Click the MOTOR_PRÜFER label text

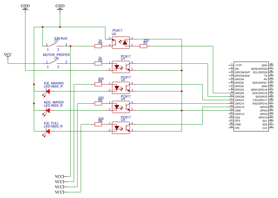click(56, 55)
